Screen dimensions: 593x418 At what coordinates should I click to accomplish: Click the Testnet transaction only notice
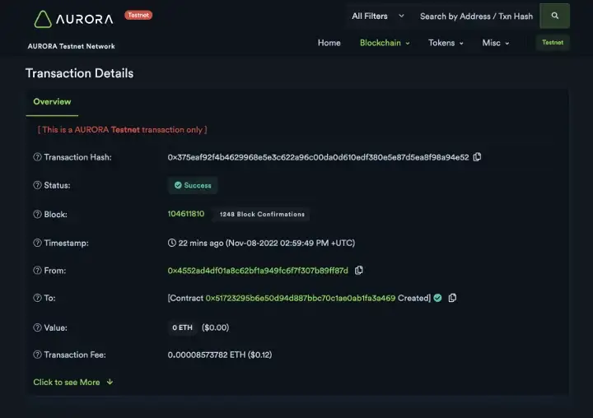122,130
